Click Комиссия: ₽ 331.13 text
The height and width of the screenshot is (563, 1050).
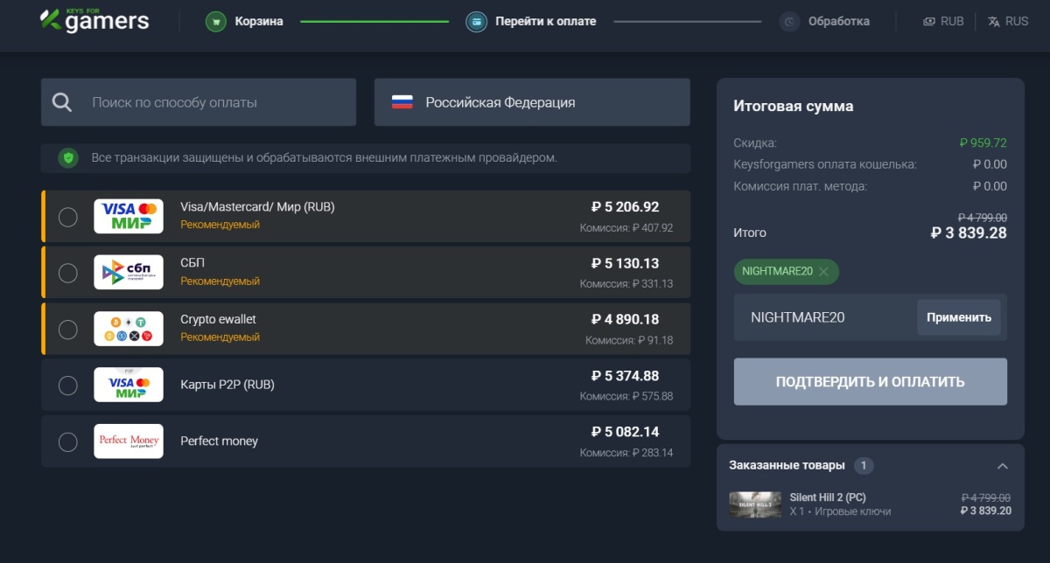[x=626, y=284]
